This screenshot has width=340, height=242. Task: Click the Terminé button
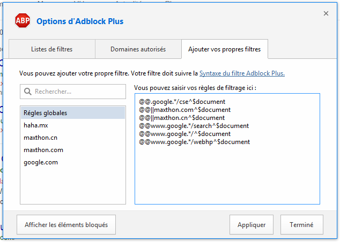(301, 225)
